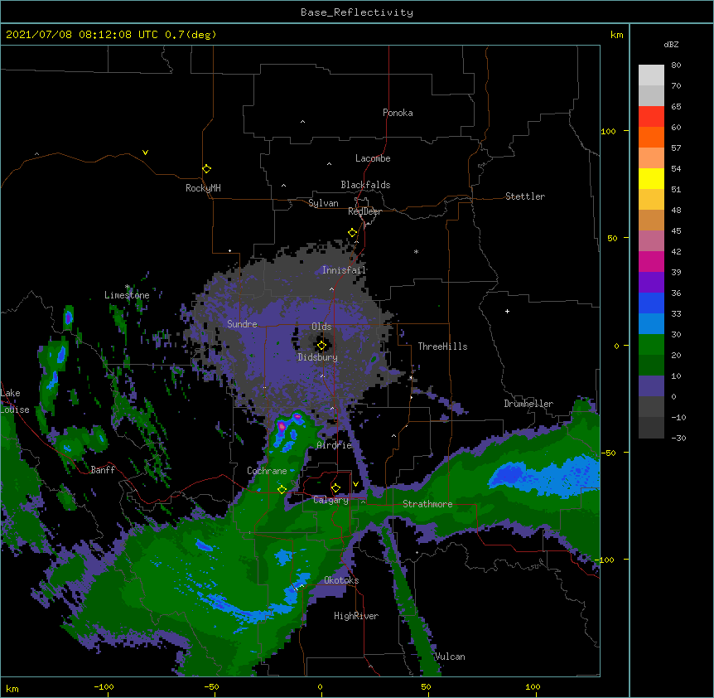Click the Olds label
This screenshot has width=714, height=698.
click(321, 327)
